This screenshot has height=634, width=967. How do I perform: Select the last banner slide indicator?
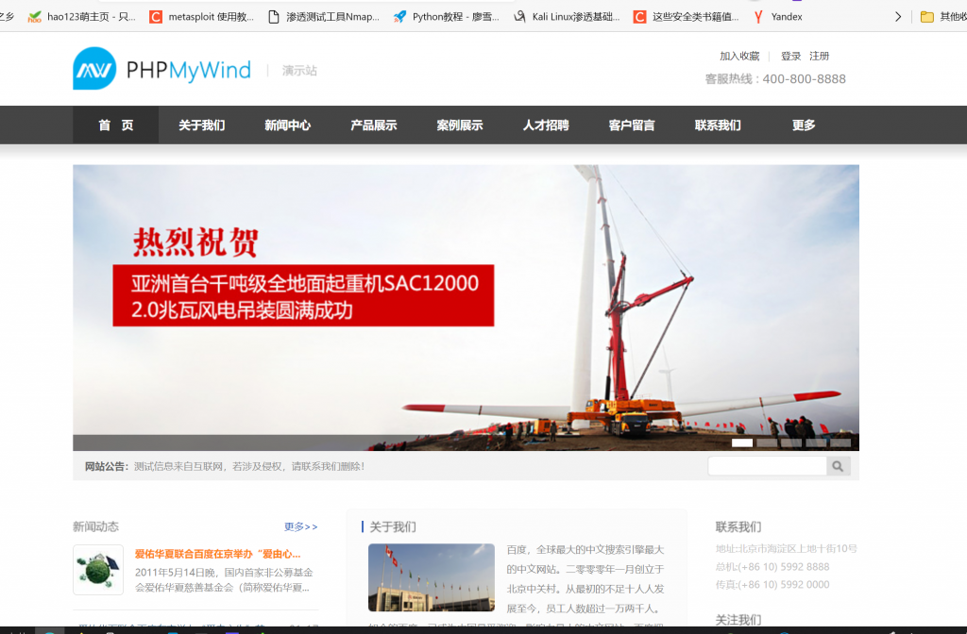[x=840, y=442]
